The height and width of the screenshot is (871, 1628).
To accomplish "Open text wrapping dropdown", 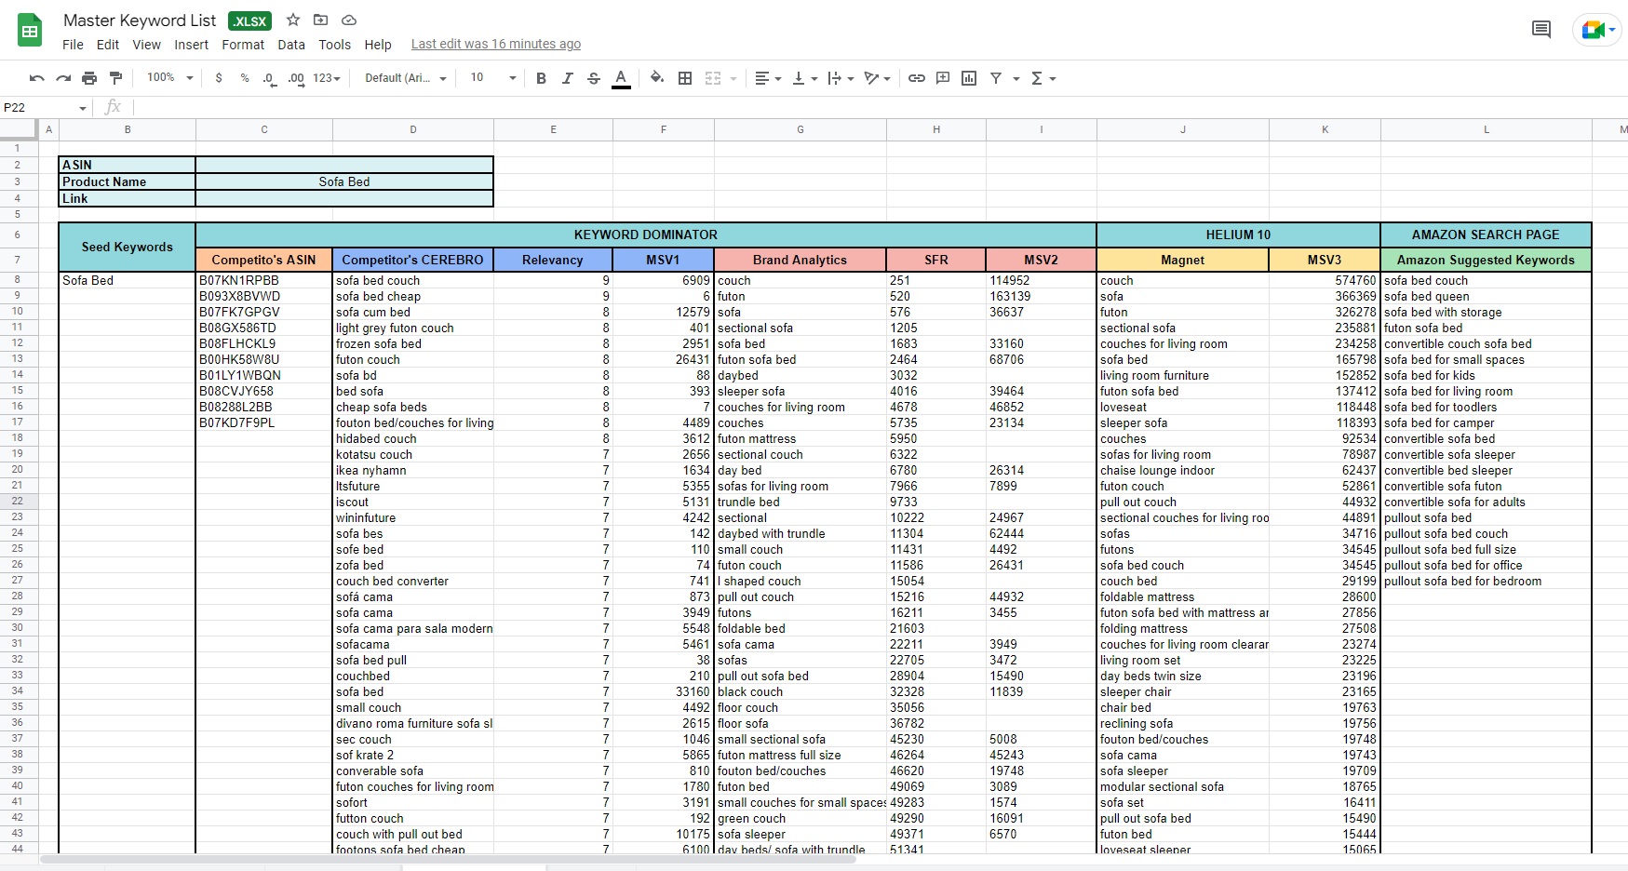I will 841,78.
